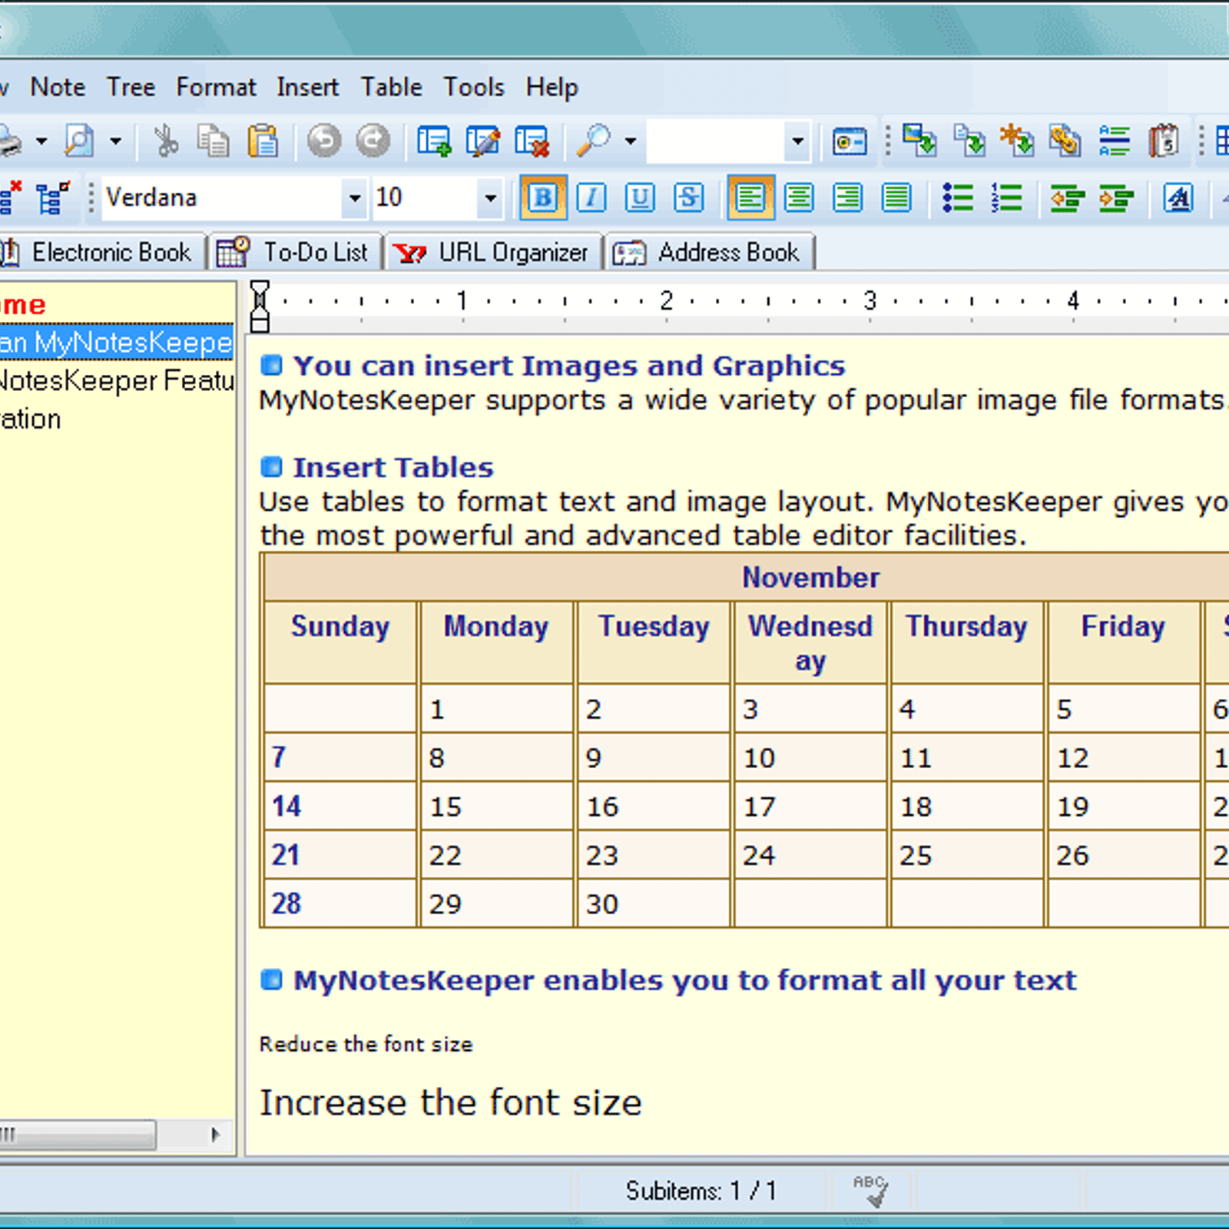The image size is (1229, 1229).
Task: Toggle numbered list
Action: [x=1006, y=198]
